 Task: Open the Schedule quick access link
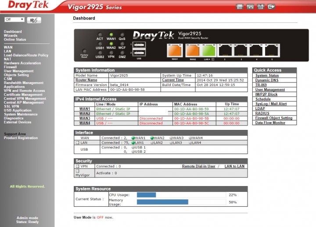pos(263,99)
